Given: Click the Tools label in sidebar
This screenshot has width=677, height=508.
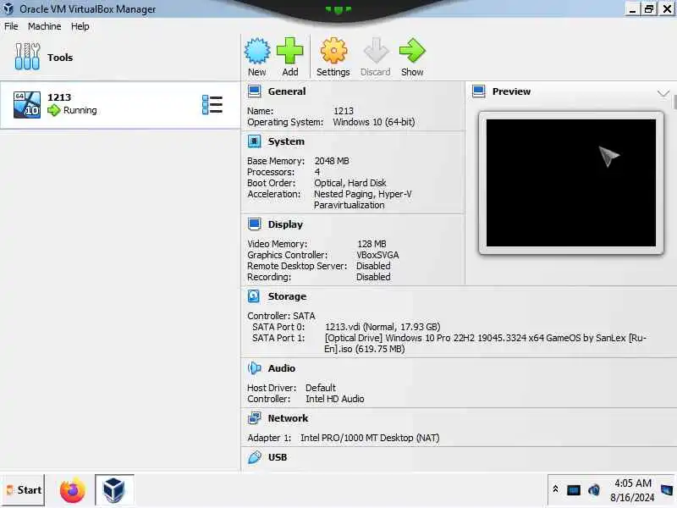Looking at the screenshot, I should [x=60, y=57].
